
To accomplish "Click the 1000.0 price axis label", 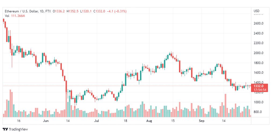I will point(258,102).
